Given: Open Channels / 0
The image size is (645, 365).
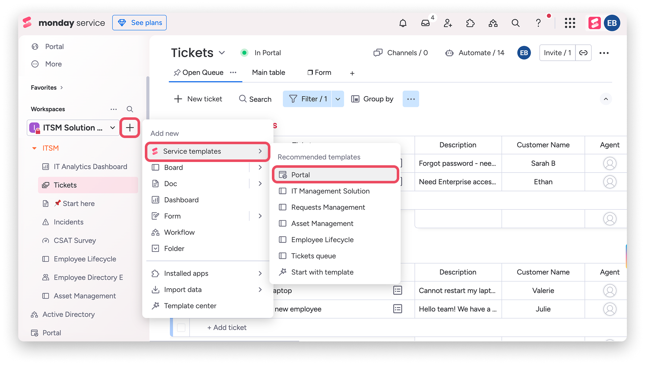Looking at the screenshot, I should (x=401, y=53).
